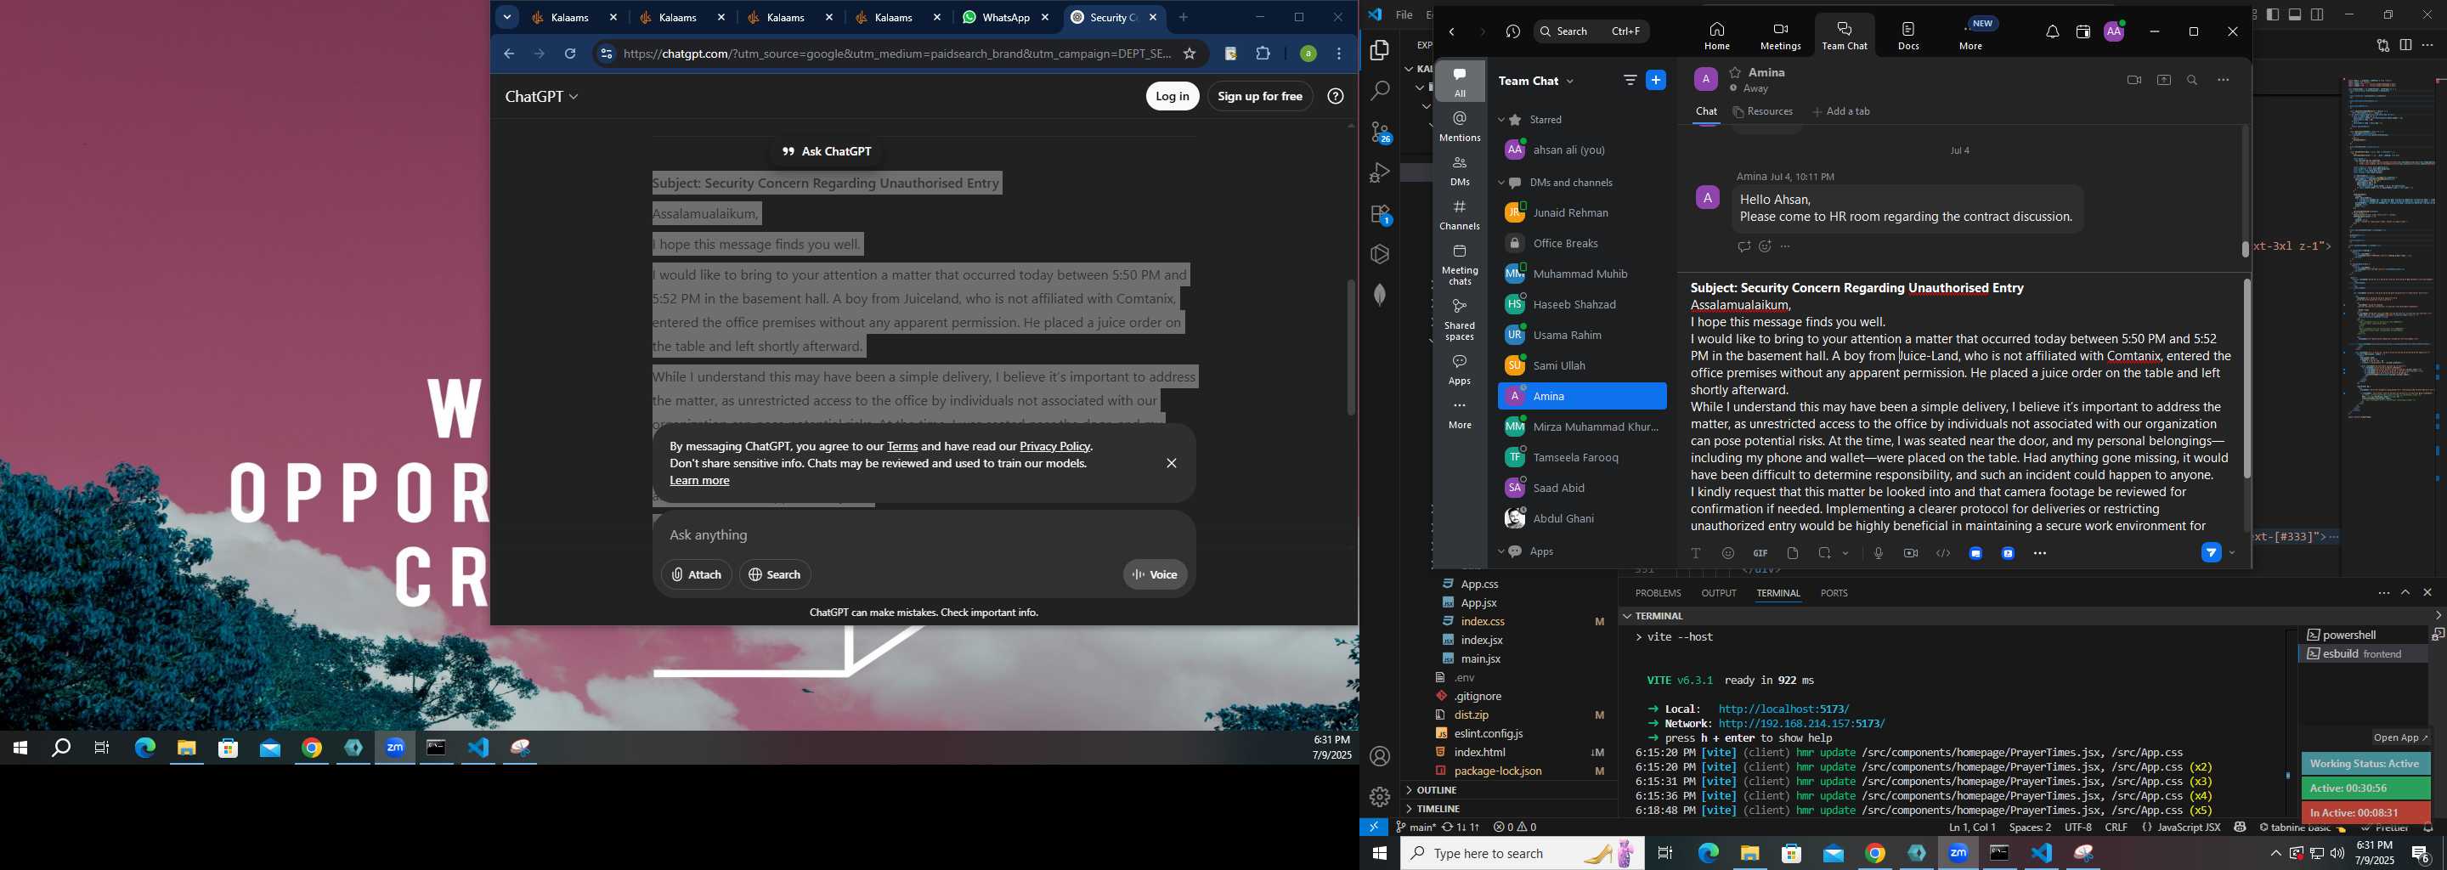Open chat with Haseeb Shahzad
The height and width of the screenshot is (870, 2447).
tap(1581, 305)
